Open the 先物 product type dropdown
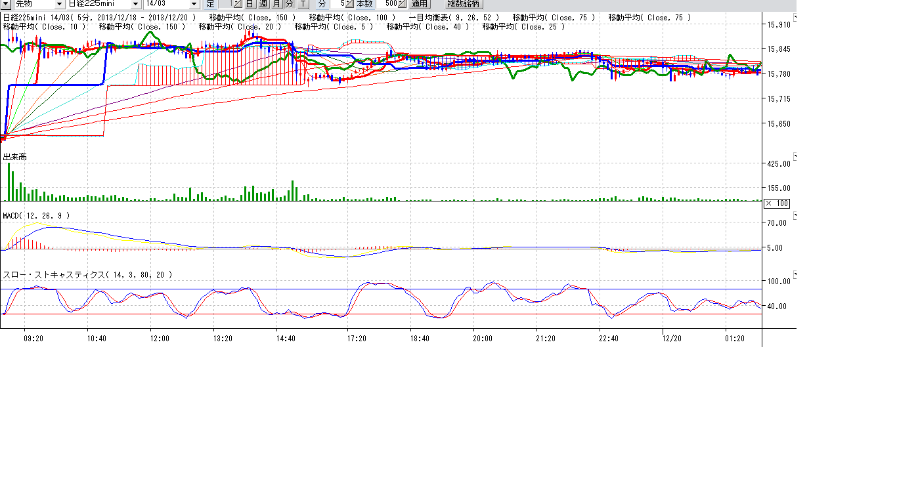Screen dimensions: 897x504 point(59,4)
